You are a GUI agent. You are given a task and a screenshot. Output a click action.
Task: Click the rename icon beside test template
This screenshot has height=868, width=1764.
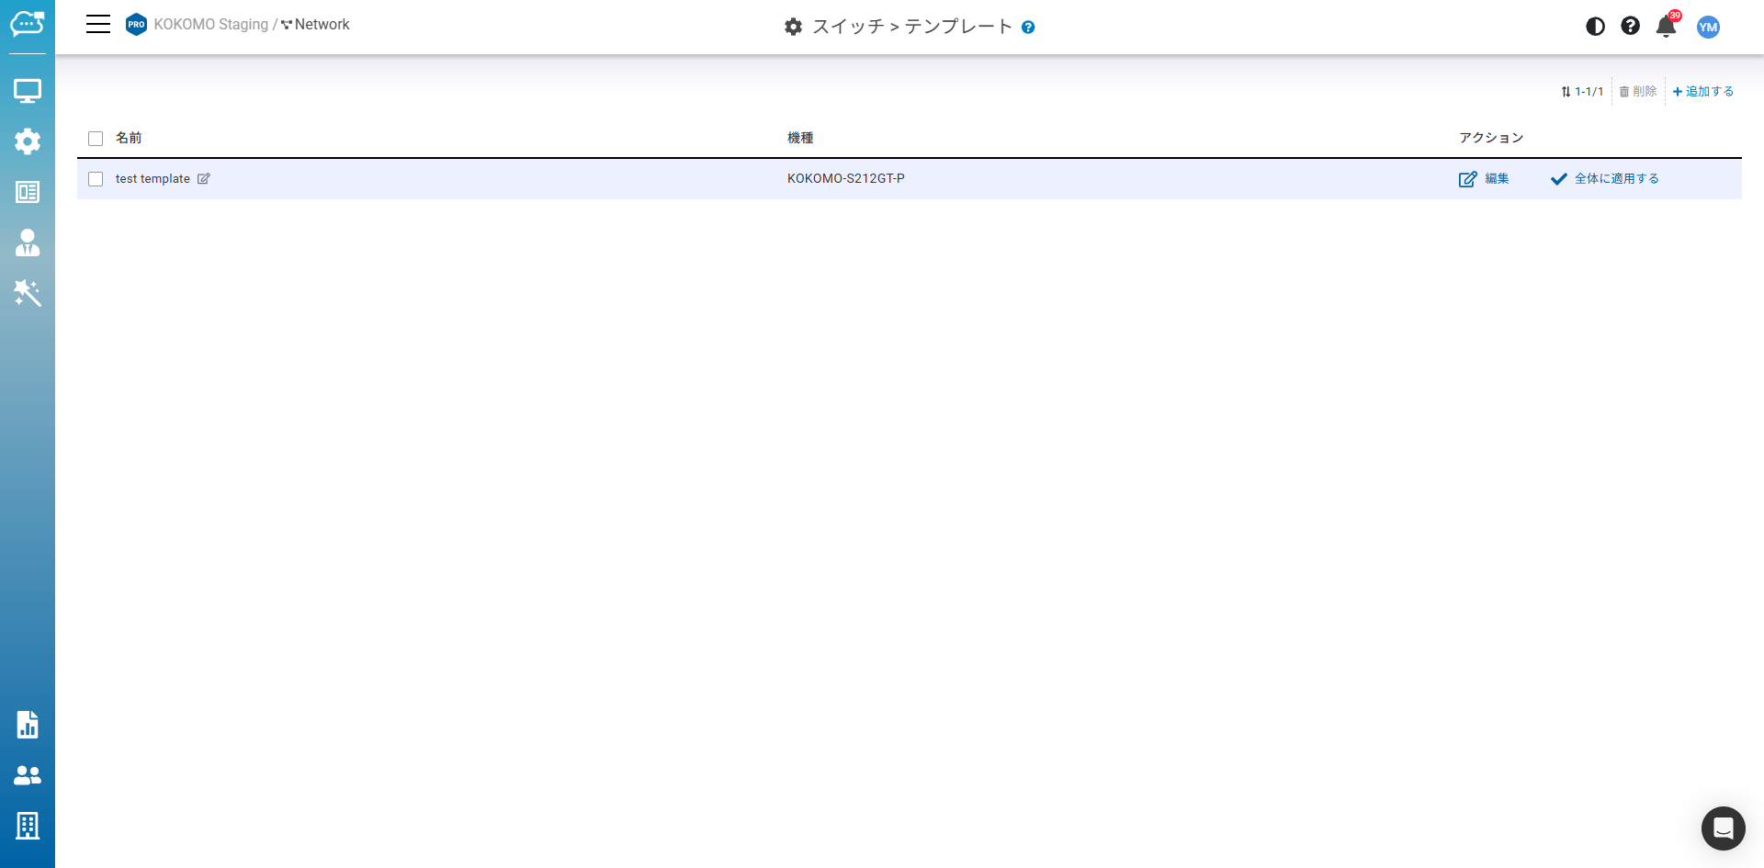[204, 179]
